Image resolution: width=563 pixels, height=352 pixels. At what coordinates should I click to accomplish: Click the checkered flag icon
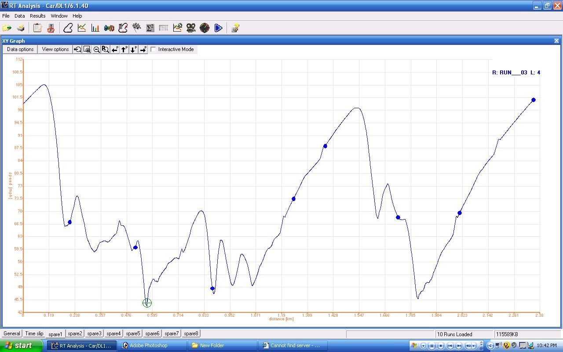tap(136, 28)
